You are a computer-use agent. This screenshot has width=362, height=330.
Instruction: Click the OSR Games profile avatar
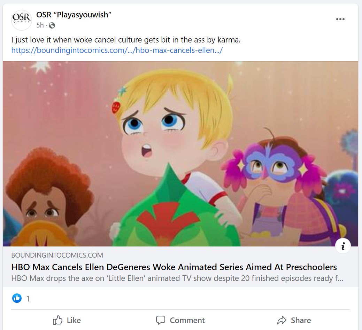click(x=22, y=20)
